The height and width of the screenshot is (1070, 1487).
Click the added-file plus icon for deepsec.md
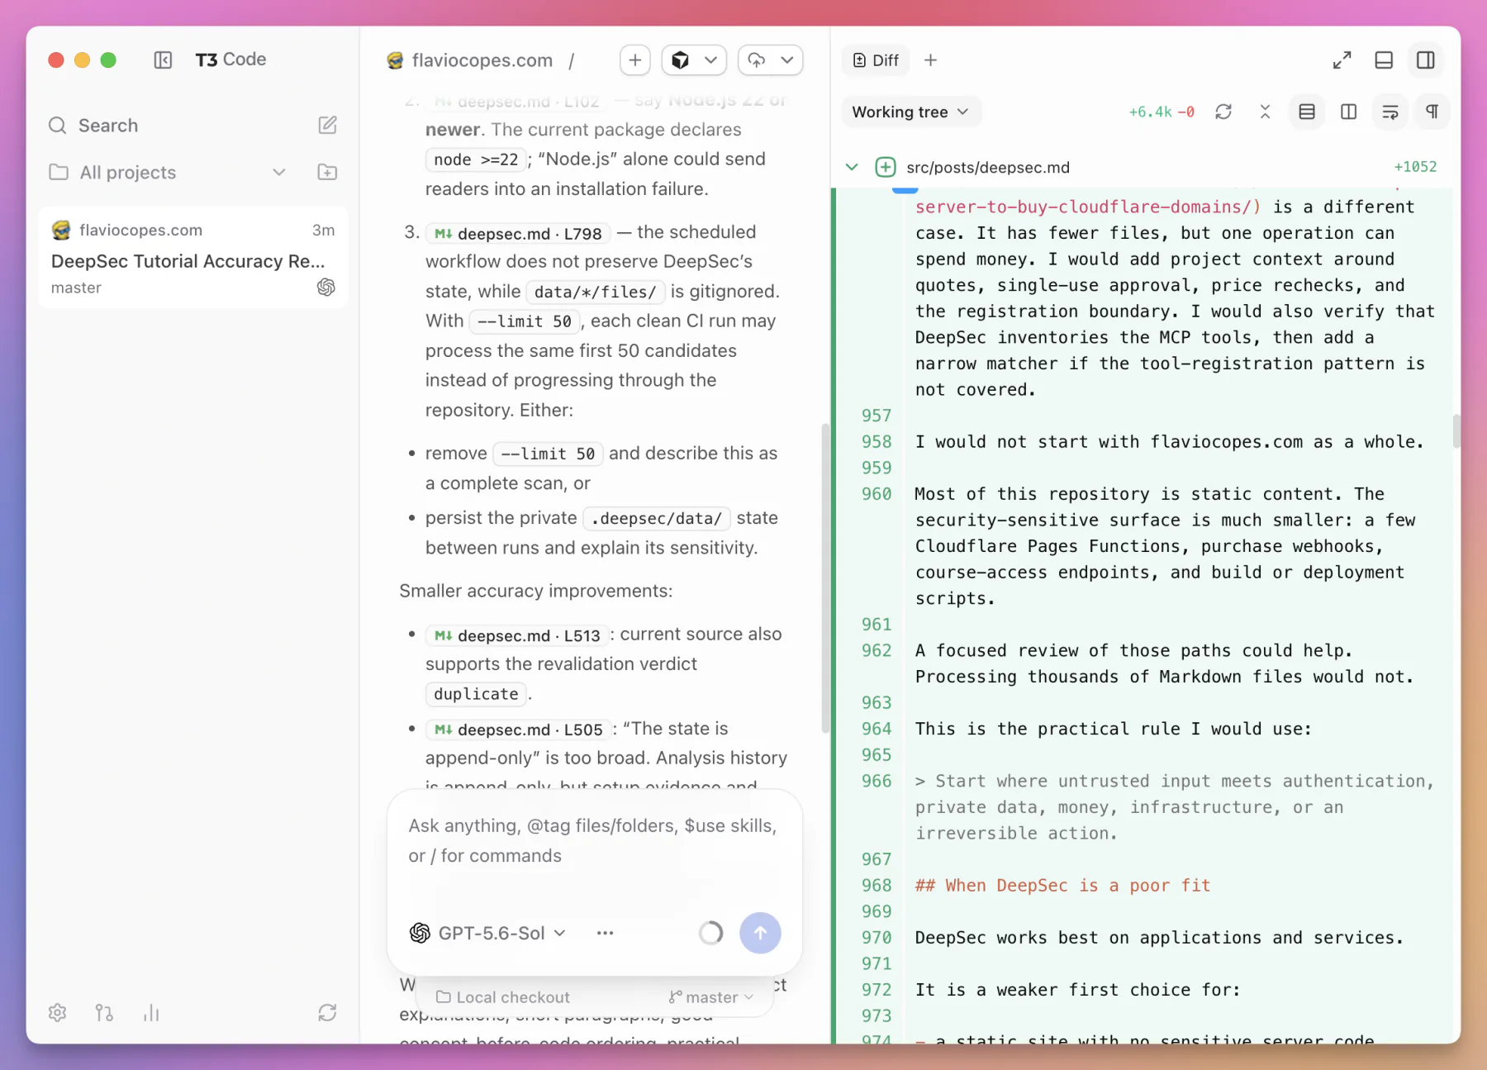pyautogui.click(x=886, y=167)
